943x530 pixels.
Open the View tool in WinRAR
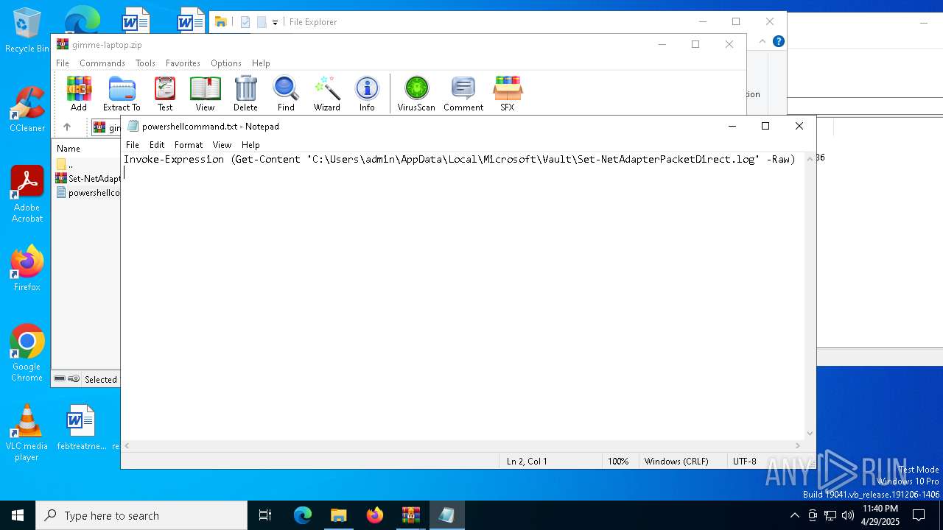(205, 93)
